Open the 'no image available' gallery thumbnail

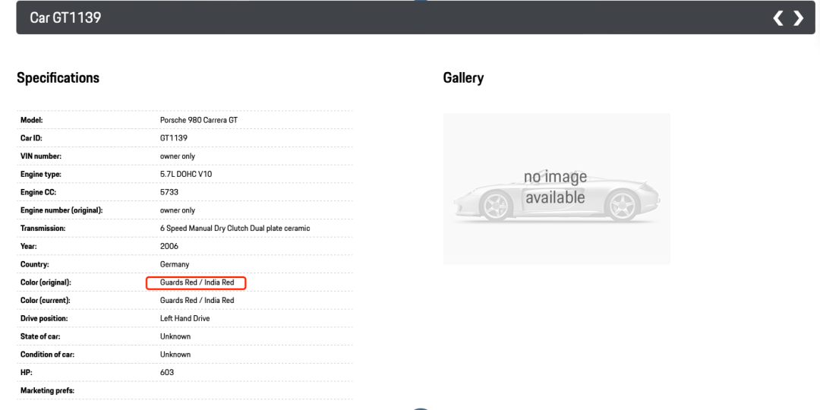click(x=557, y=189)
